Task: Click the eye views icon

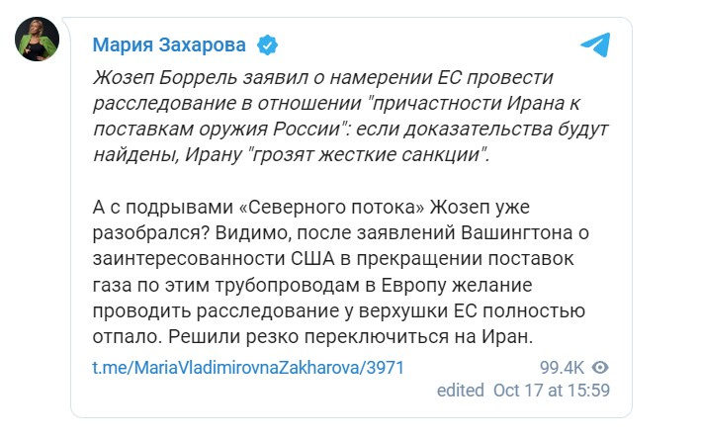Action: tap(601, 367)
